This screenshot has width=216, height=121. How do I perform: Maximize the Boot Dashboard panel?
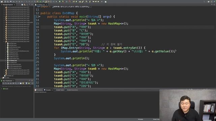pos(32,81)
